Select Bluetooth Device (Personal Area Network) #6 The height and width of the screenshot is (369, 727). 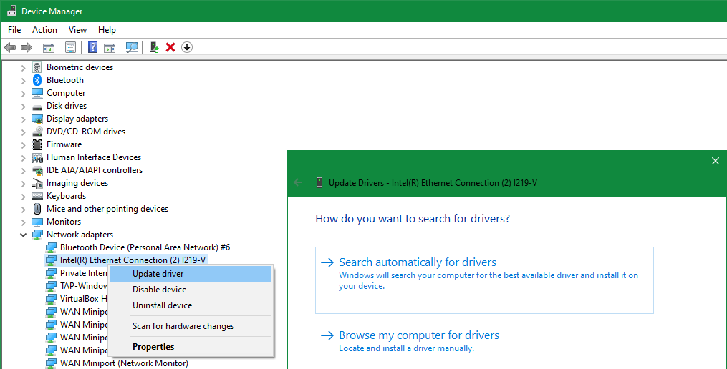pyautogui.click(x=145, y=247)
